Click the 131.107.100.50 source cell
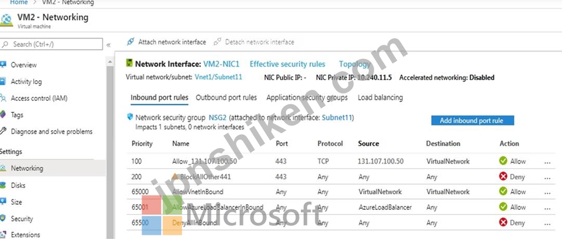The width and height of the screenshot is (562, 239). click(x=380, y=162)
